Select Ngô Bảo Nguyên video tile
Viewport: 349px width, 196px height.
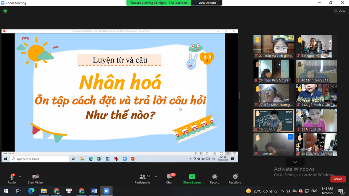point(274,71)
